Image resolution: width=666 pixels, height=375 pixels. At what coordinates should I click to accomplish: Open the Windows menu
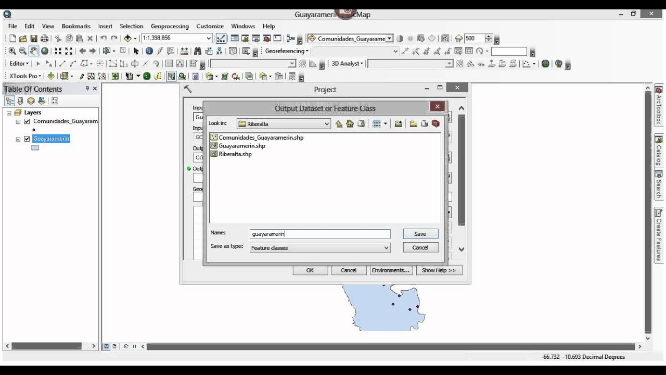[x=243, y=26]
